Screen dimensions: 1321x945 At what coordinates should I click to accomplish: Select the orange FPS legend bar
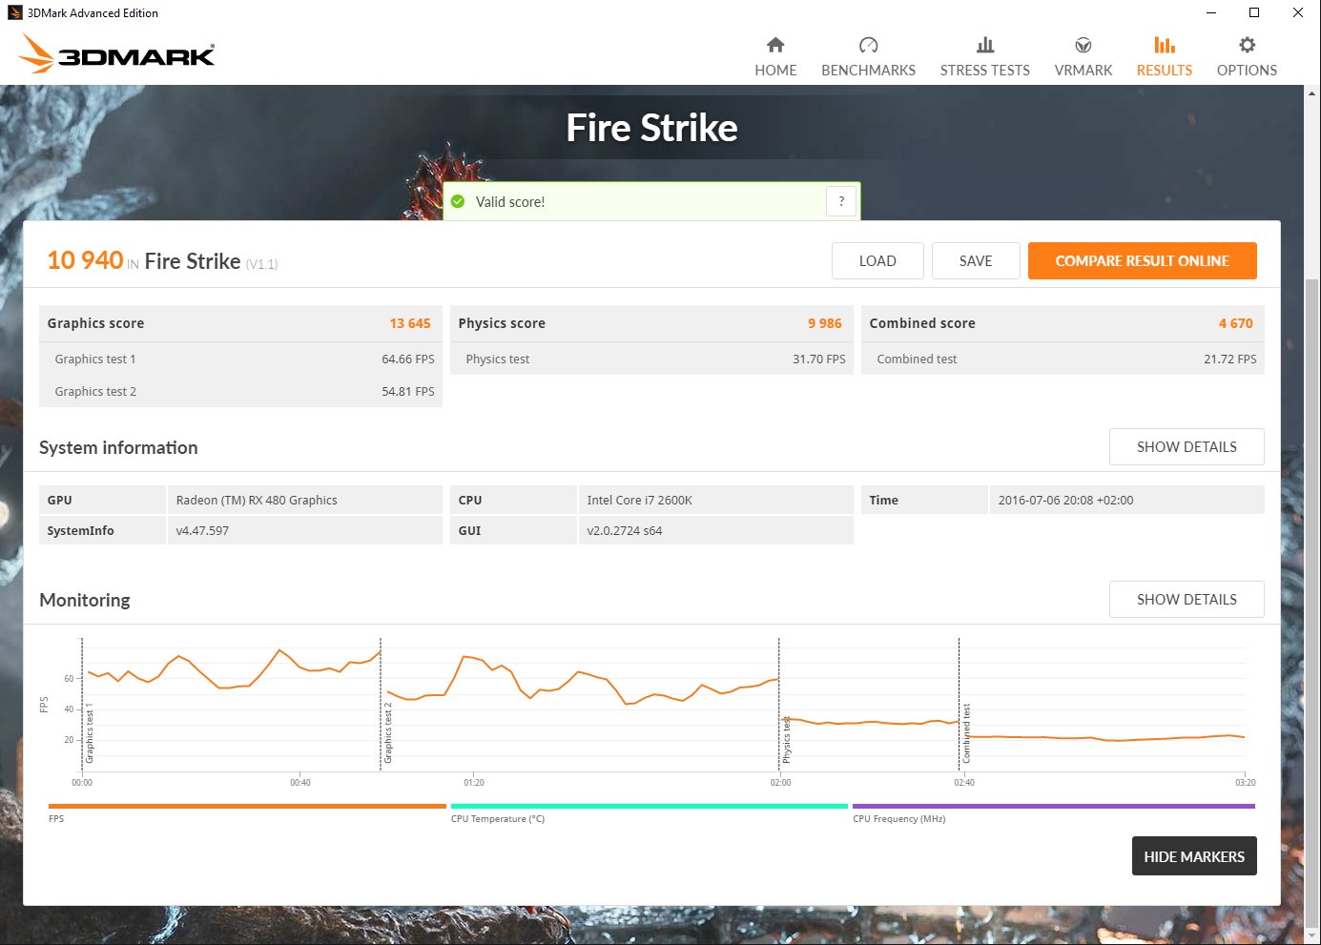tap(247, 806)
